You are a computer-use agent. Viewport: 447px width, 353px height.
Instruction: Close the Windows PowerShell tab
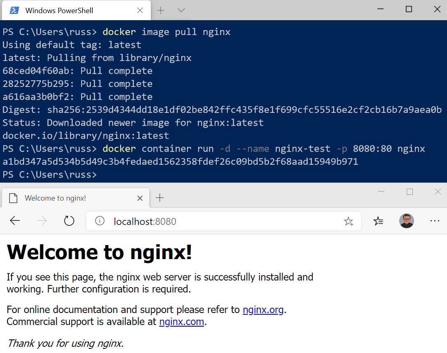point(140,11)
